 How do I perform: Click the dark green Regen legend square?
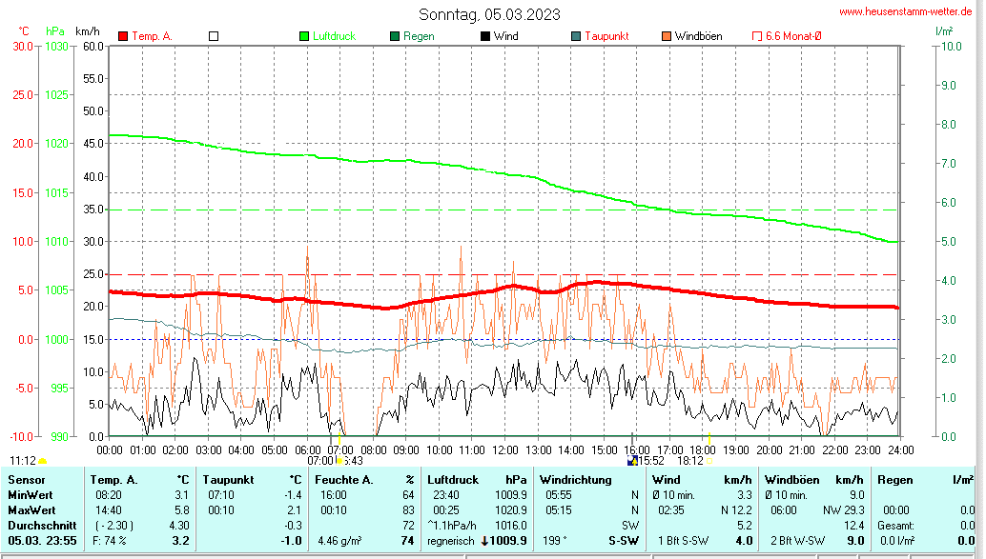(395, 36)
